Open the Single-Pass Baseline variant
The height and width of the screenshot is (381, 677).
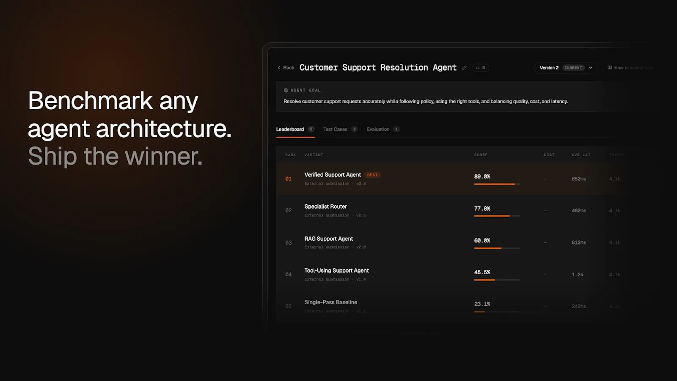coord(330,302)
